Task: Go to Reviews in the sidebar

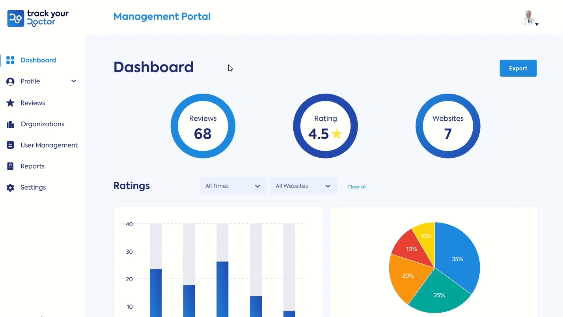Action: [33, 103]
